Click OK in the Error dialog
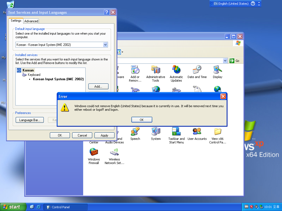This screenshot has height=211, width=282. 142,120
